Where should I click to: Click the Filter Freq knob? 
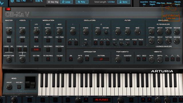click(118, 32)
